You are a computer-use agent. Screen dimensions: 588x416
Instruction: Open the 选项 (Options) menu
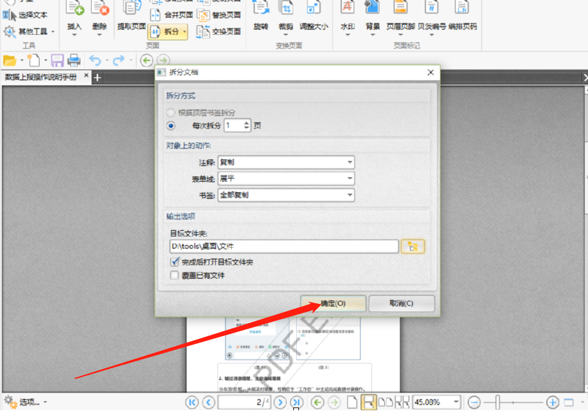tap(25, 402)
